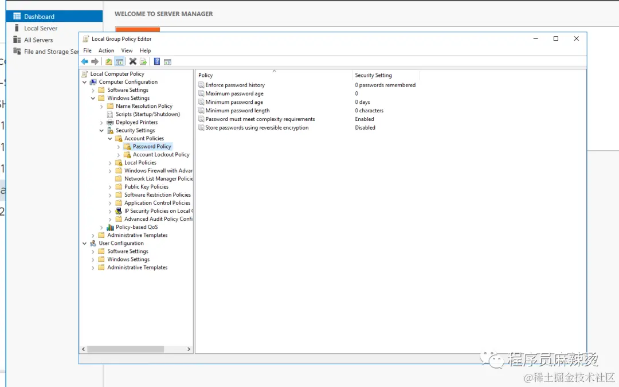The width and height of the screenshot is (619, 387).
Task: Click the '0 characters' setting value
Action: (369, 111)
